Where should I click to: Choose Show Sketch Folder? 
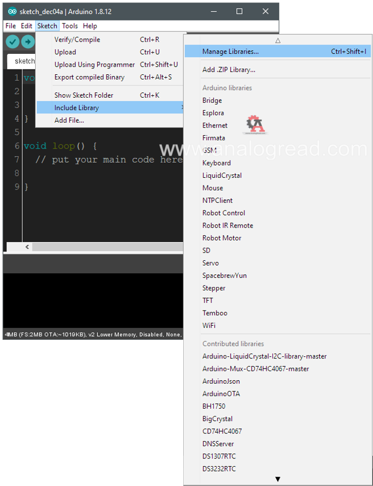point(110,95)
